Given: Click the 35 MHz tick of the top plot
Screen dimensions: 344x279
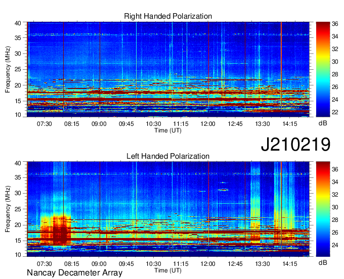Looking at the screenshot, I should coord(18,38).
